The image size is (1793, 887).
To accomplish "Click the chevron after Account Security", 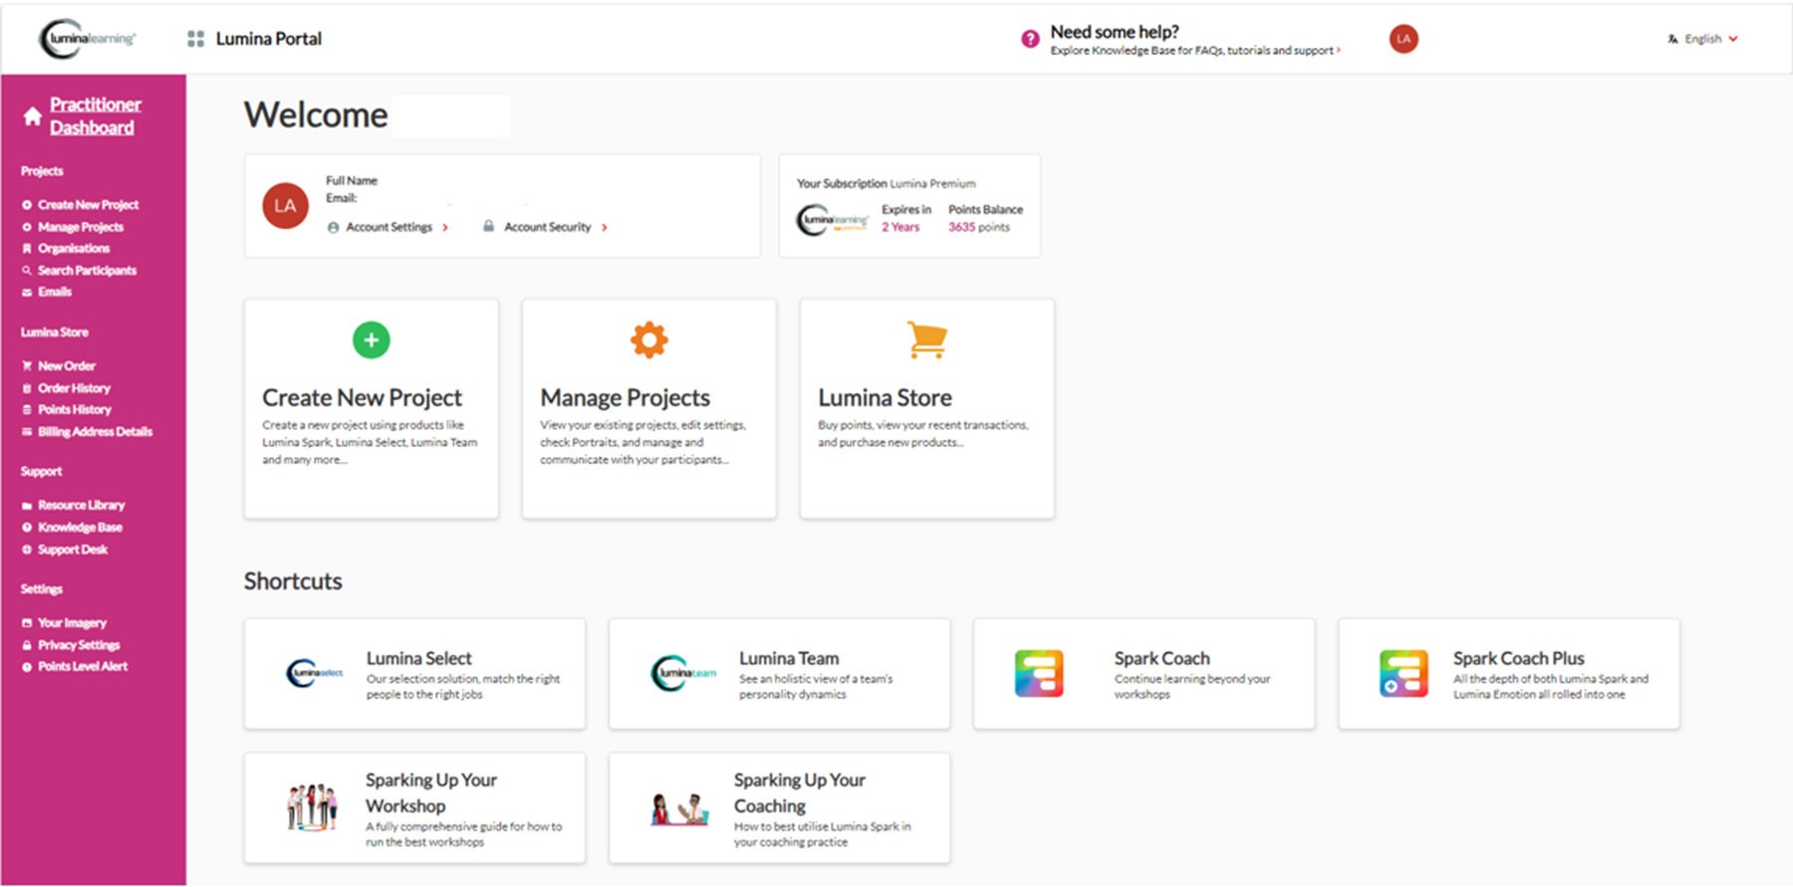I will point(605,228).
